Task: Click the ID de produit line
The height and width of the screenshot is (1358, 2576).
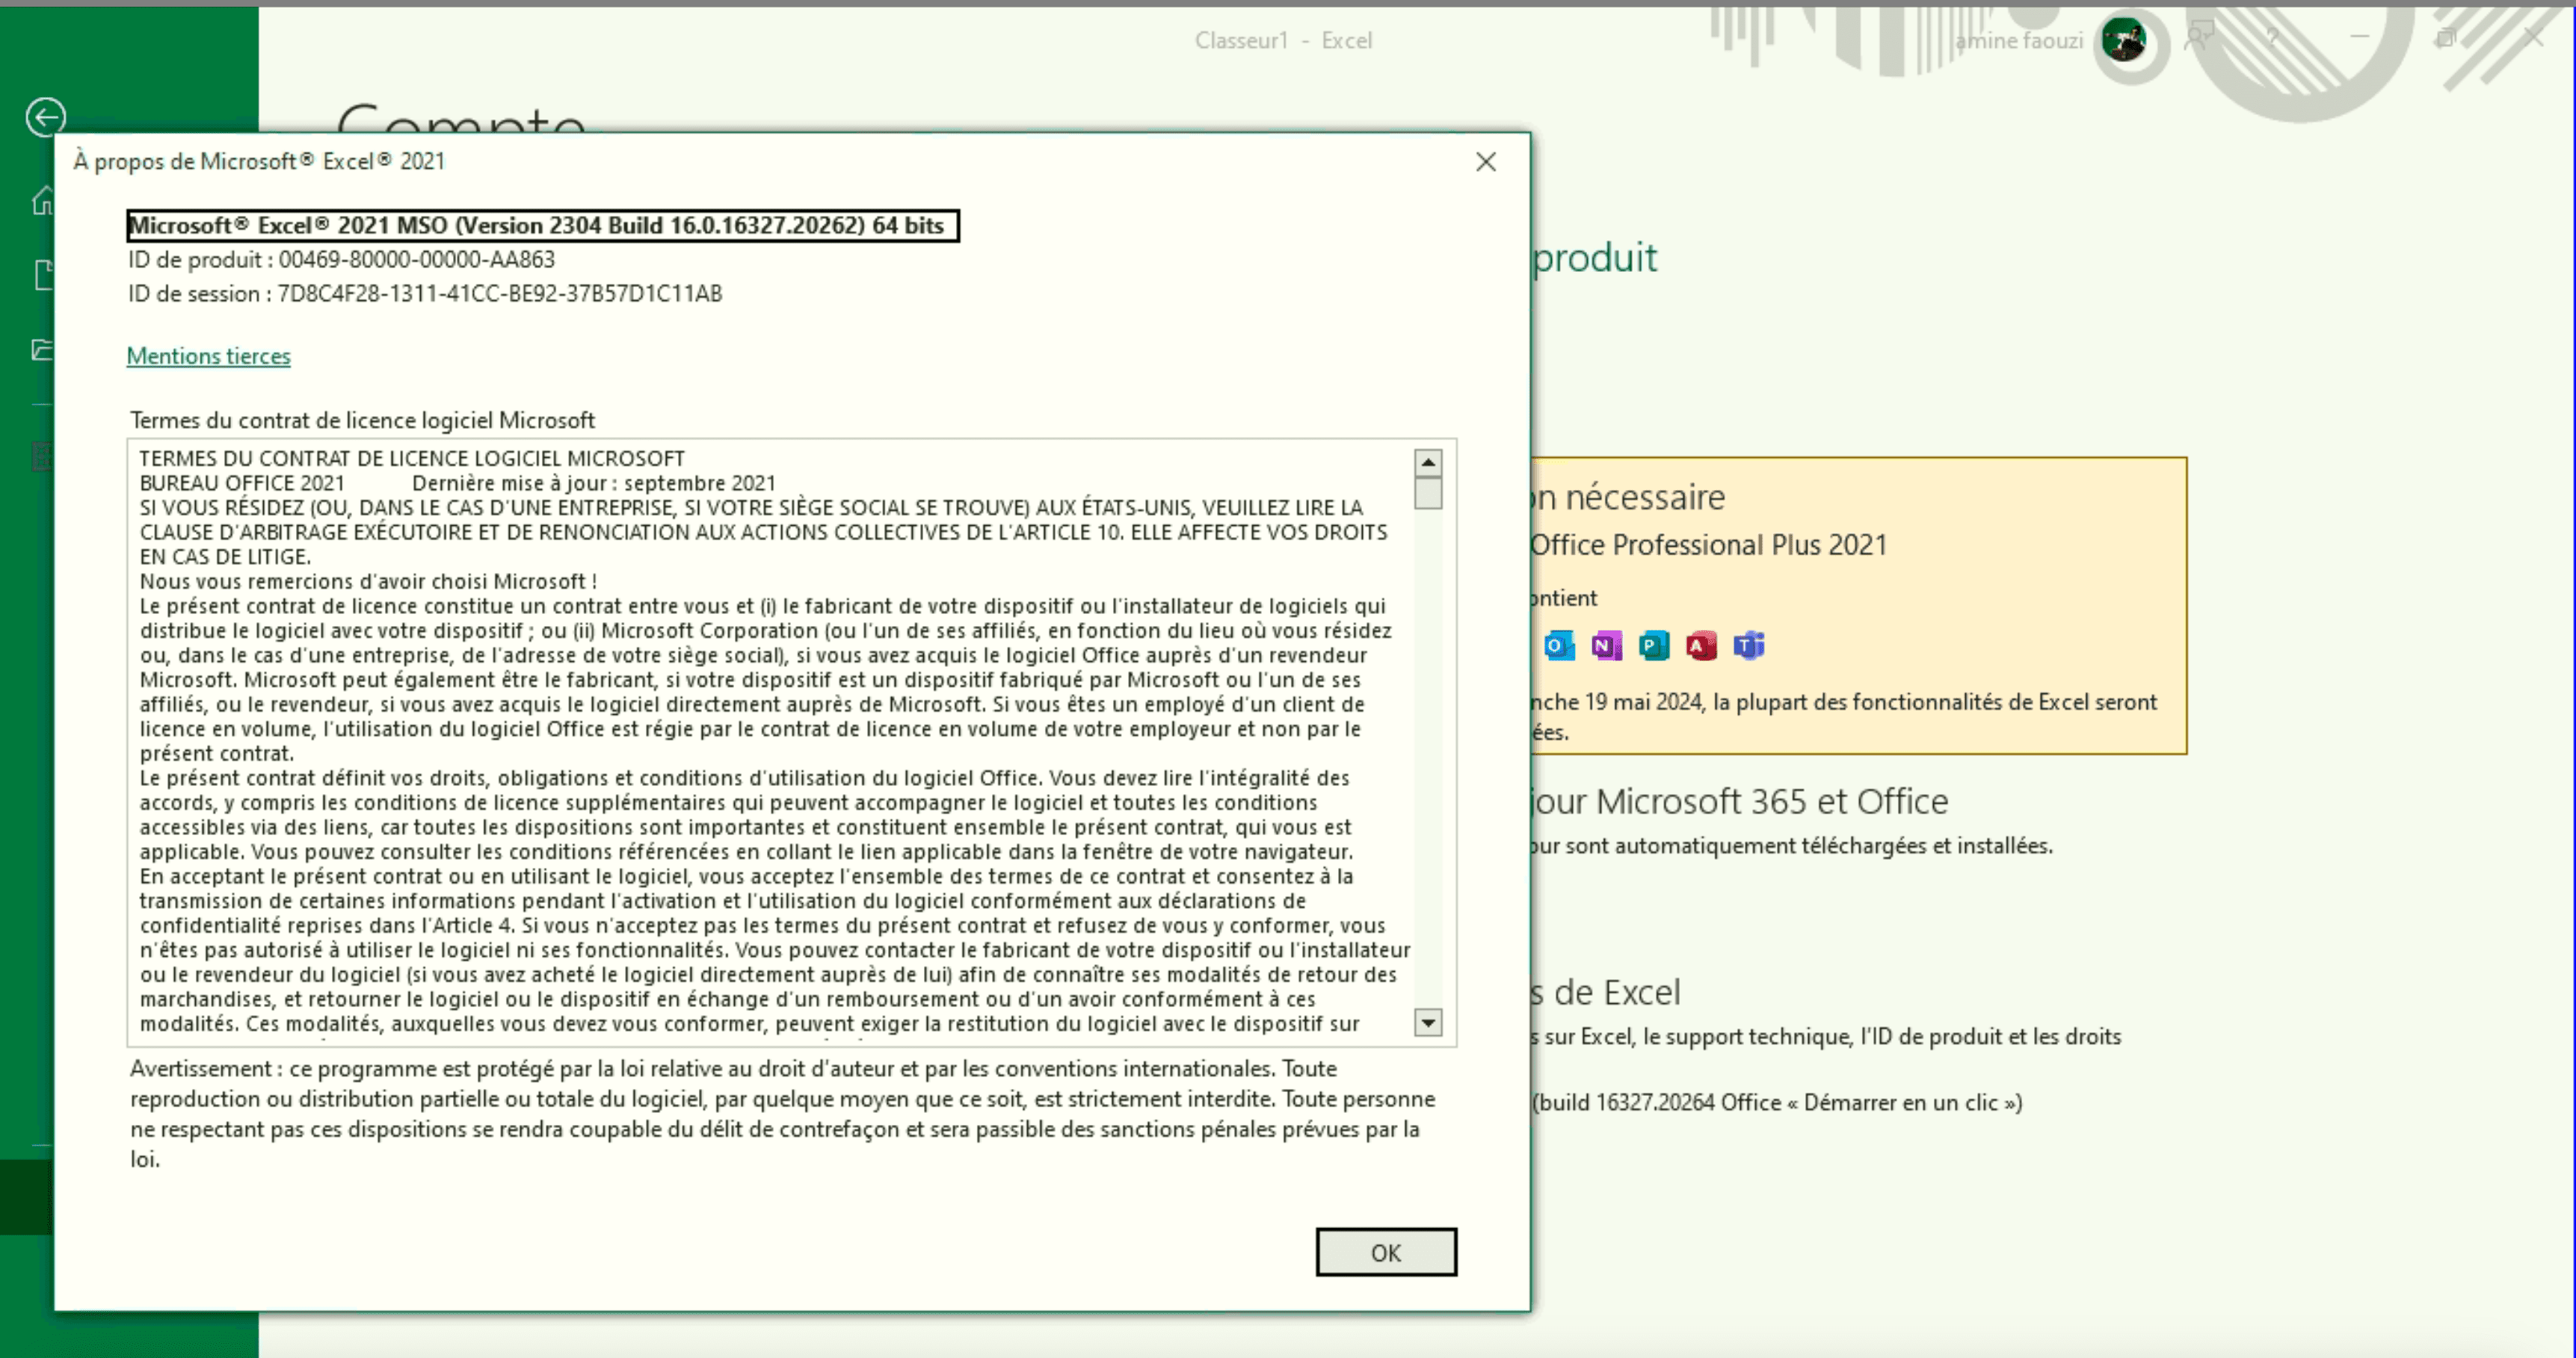Action: pyautogui.click(x=341, y=260)
